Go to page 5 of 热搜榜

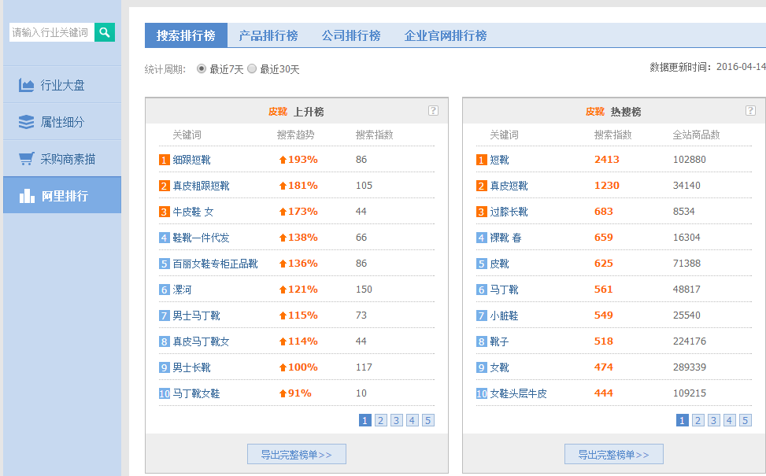746,420
